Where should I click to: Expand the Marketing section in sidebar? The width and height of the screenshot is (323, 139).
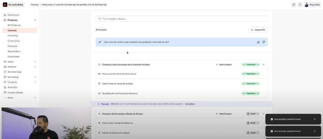(35, 77)
